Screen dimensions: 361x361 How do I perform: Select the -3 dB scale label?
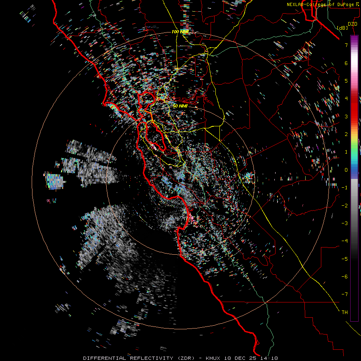pyautogui.click(x=345, y=223)
